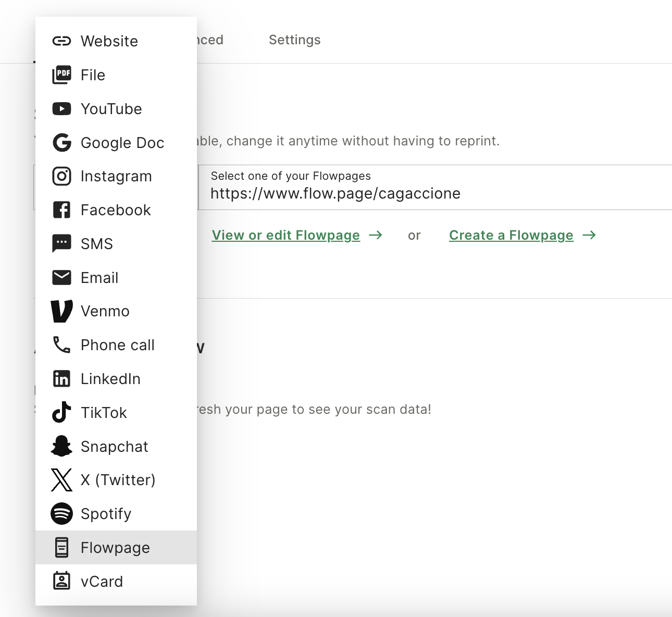Open the Select one of your Flowpages dropdown

pyautogui.click(x=435, y=188)
